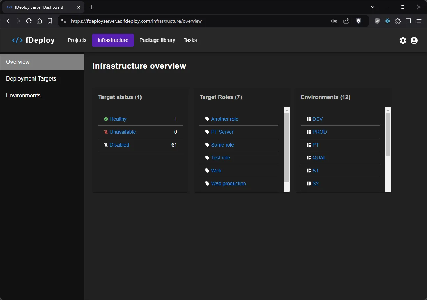Image resolution: width=427 pixels, height=300 pixels.
Task: Open the Test role link
Action: [x=220, y=158]
